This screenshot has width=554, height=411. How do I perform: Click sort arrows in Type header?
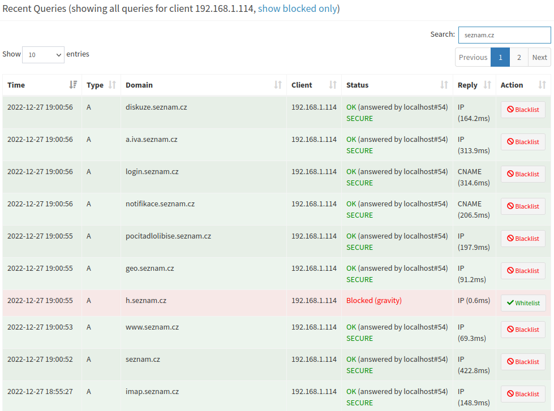pyautogui.click(x=112, y=85)
